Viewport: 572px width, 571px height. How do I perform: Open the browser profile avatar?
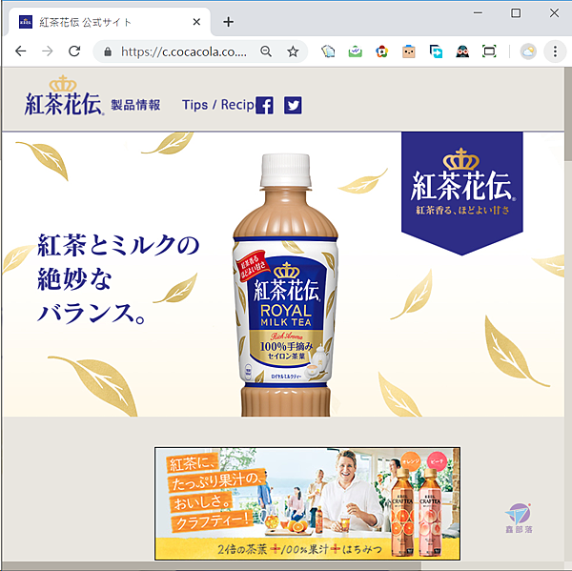[x=528, y=51]
